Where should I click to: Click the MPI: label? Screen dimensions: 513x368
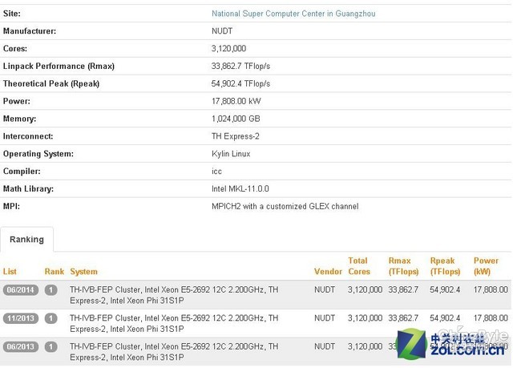(11, 206)
